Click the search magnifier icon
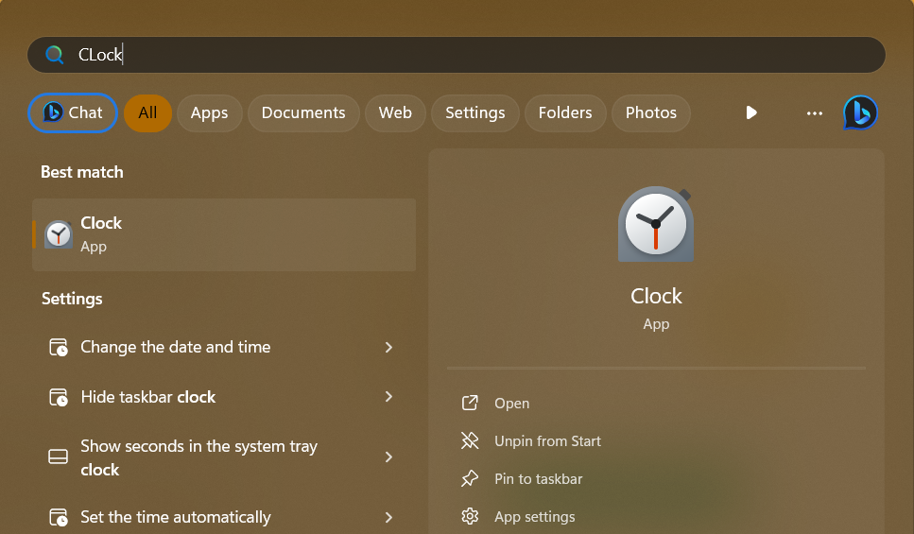 pos(55,55)
